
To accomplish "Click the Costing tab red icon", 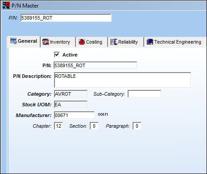I will pos(82,42).
